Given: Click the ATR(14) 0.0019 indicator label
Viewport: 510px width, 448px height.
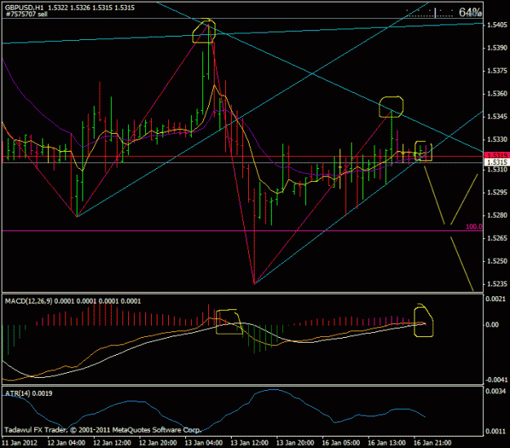Looking at the screenshot, I should tap(29, 393).
